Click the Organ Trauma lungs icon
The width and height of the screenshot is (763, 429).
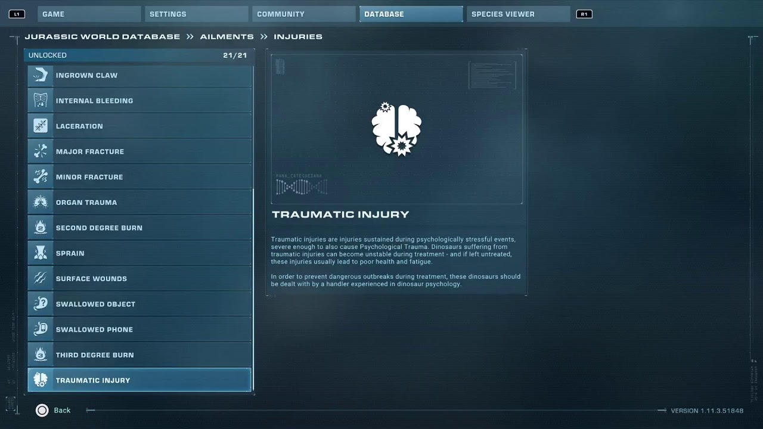[x=41, y=203]
